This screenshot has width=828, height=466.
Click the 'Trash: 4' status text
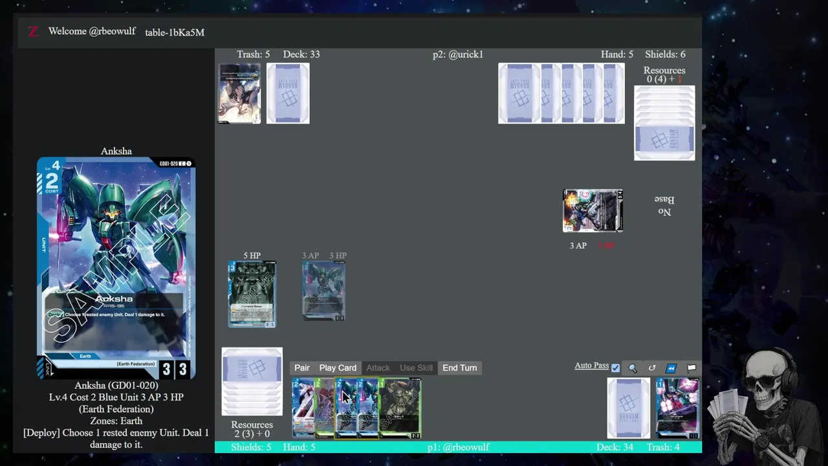[x=663, y=447]
